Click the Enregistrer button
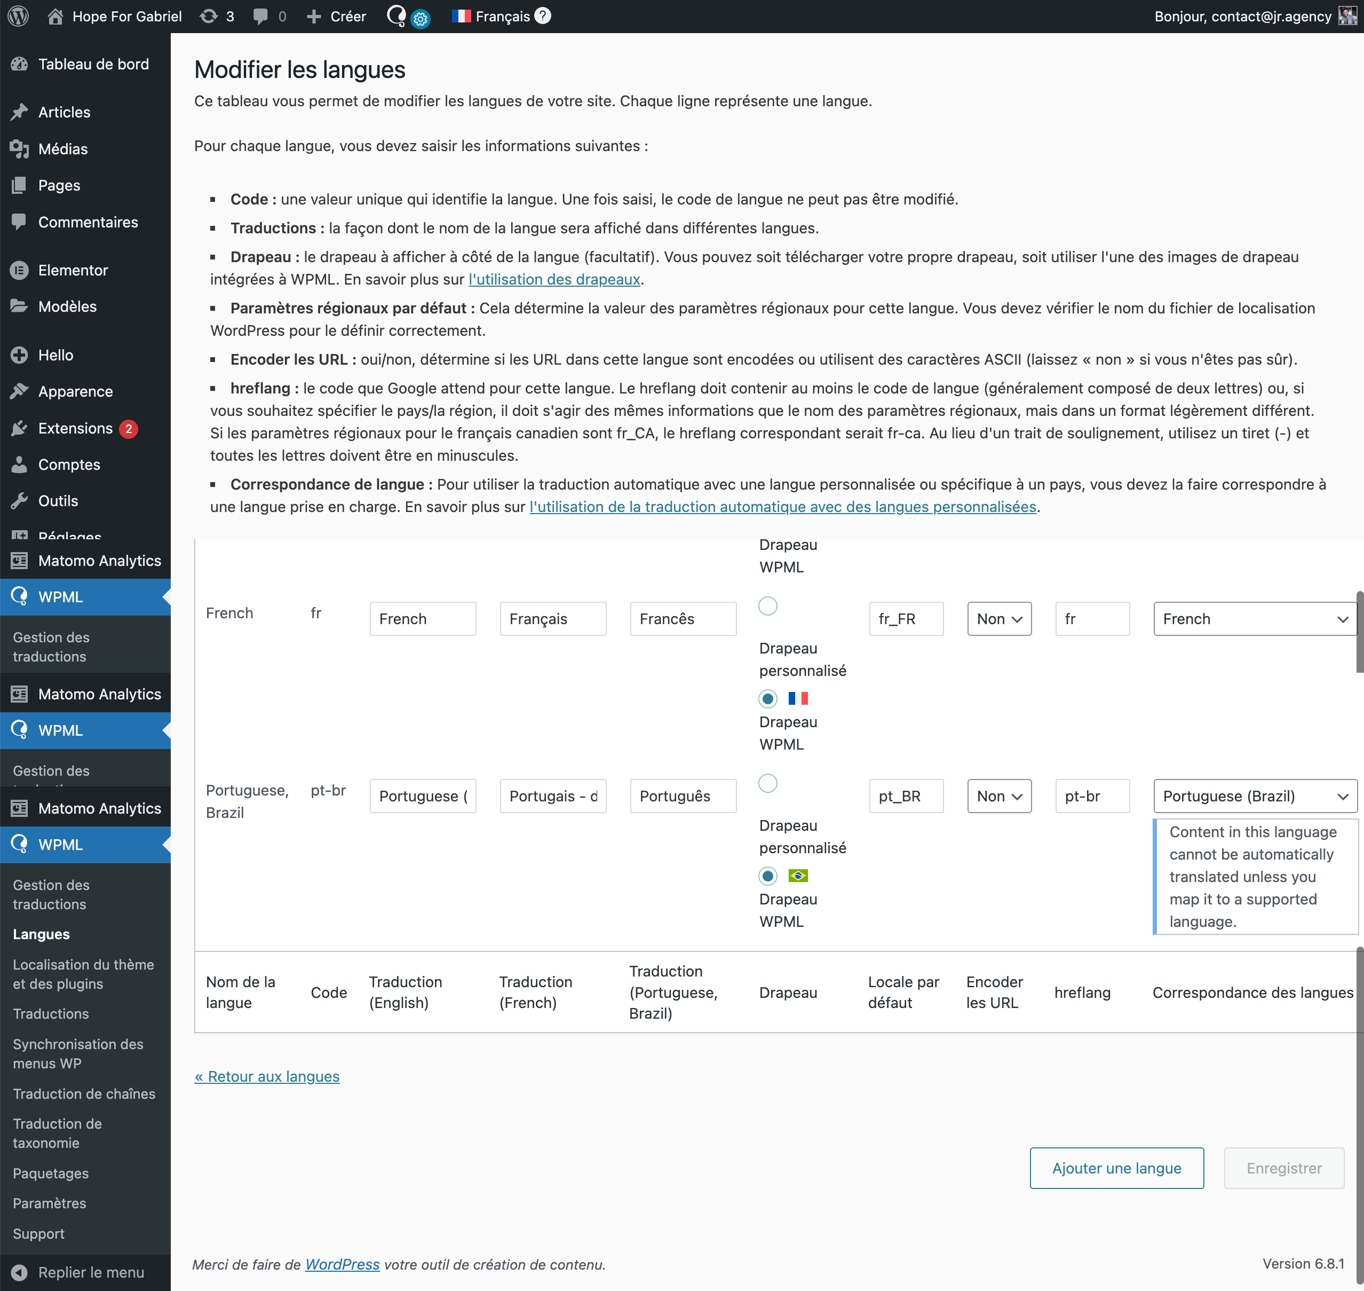This screenshot has width=1364, height=1291. (1283, 1168)
